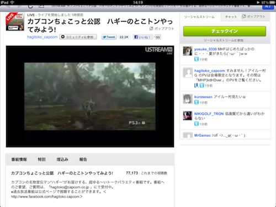Click hagitoko_capcom default avatar in stream

coord(188,73)
